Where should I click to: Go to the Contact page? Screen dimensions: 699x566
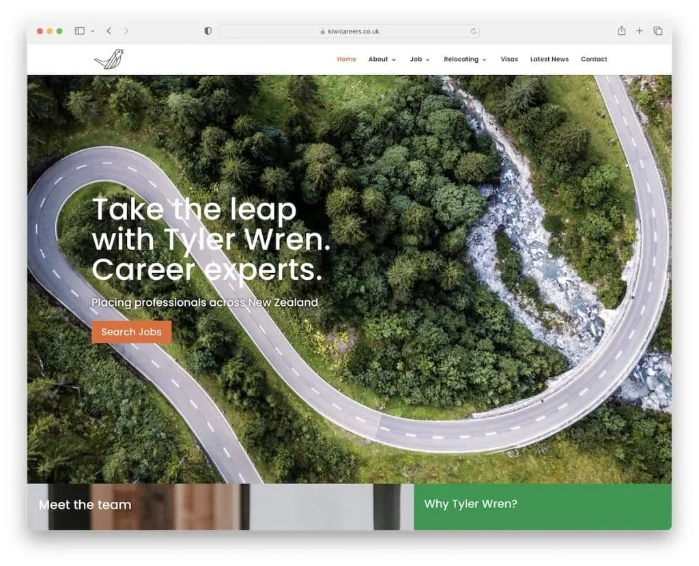pyautogui.click(x=594, y=59)
